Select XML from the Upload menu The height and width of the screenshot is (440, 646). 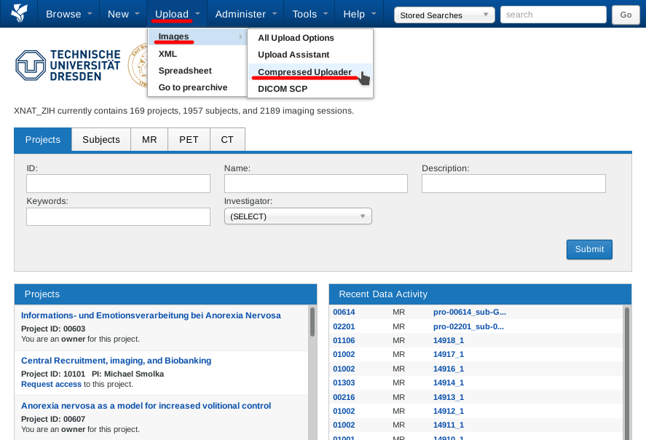[168, 53]
